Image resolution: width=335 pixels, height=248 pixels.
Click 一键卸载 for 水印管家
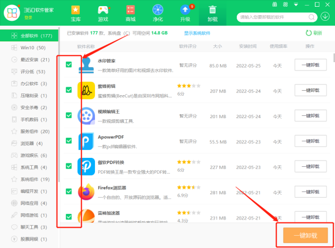pos(310,65)
